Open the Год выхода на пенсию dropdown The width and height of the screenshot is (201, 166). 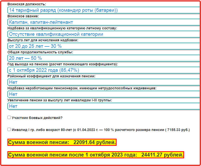[x=104, y=70]
